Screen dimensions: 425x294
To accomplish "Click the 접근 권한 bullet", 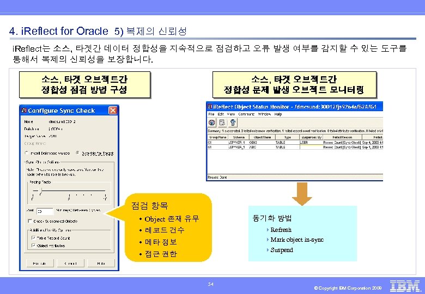I will coord(161,254).
